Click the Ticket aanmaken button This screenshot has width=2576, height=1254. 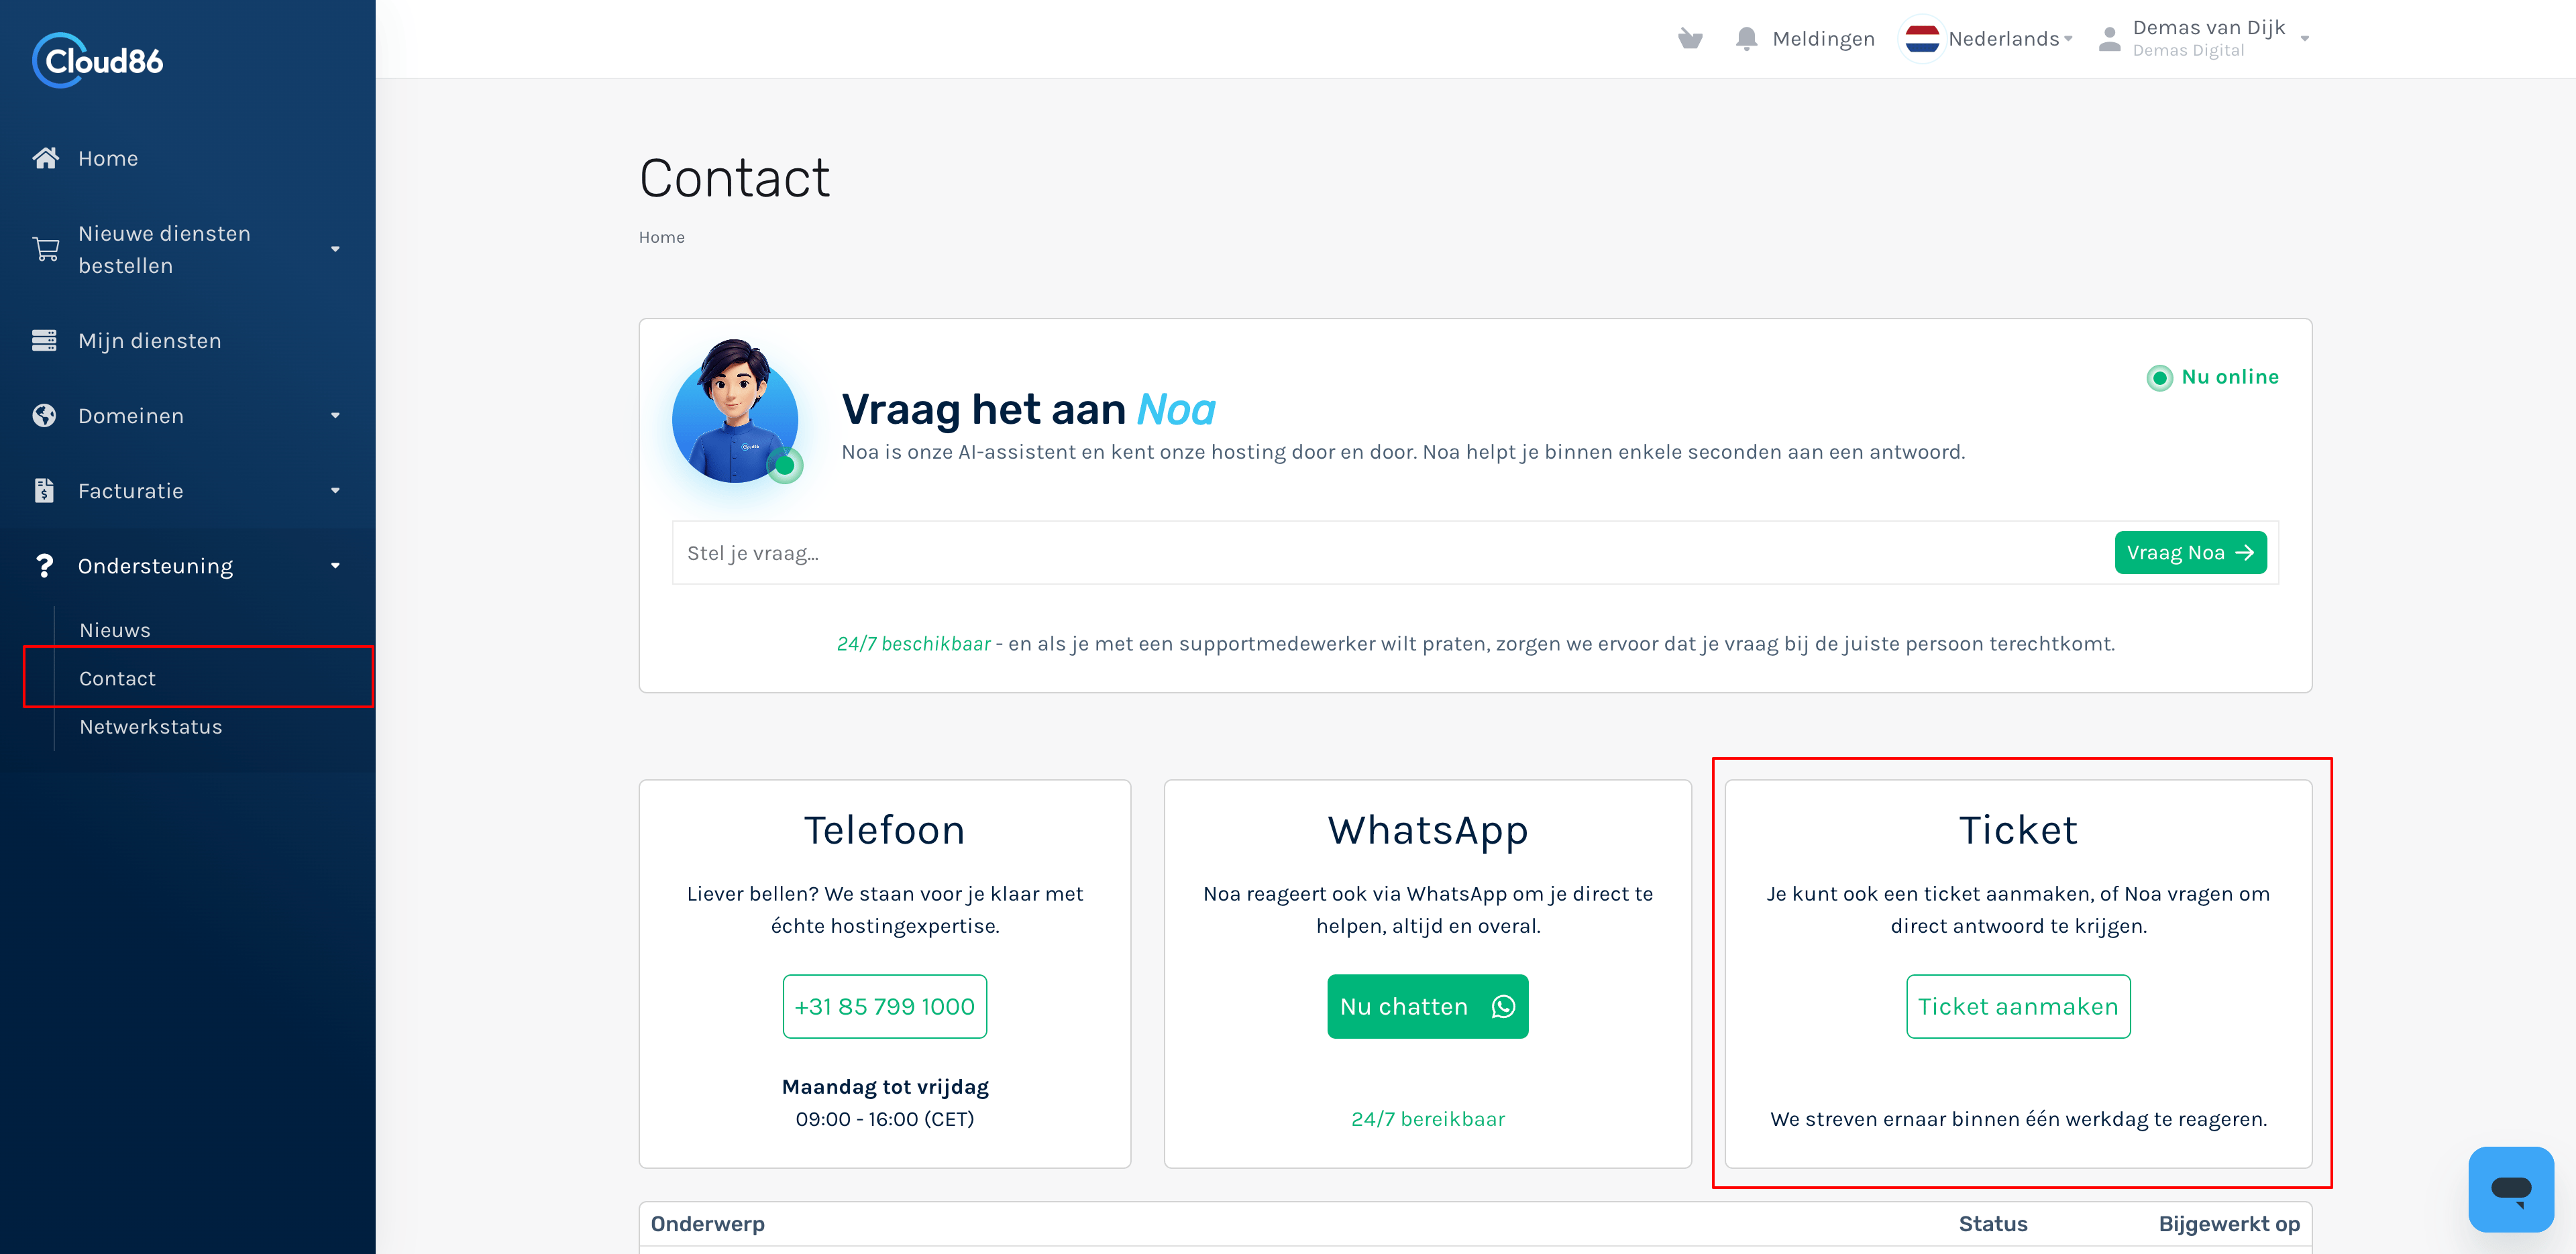[2018, 1006]
